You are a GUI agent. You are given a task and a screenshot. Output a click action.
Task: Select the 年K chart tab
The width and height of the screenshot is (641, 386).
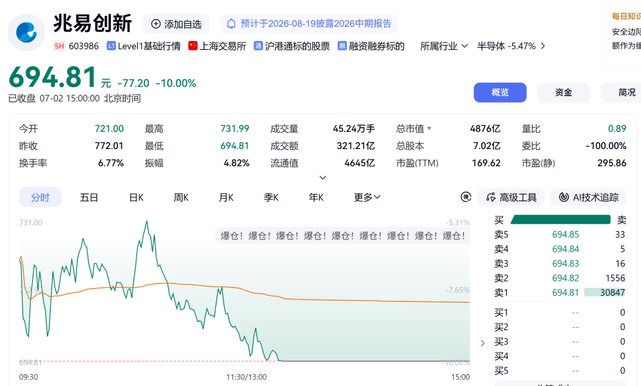pos(316,198)
